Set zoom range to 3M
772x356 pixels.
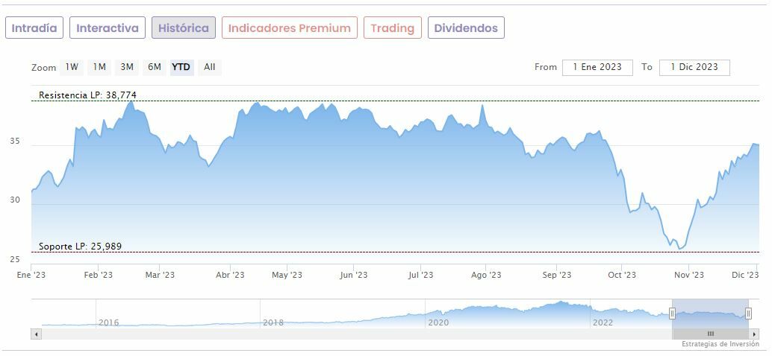127,67
